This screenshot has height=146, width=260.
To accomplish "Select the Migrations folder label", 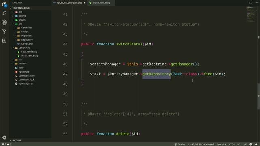I will click(x=27, y=36).
